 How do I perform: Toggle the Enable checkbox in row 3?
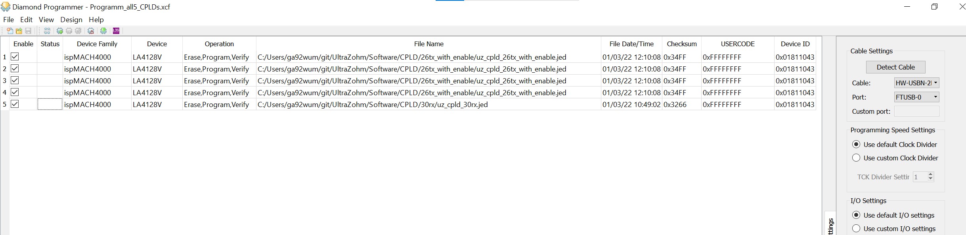(15, 80)
